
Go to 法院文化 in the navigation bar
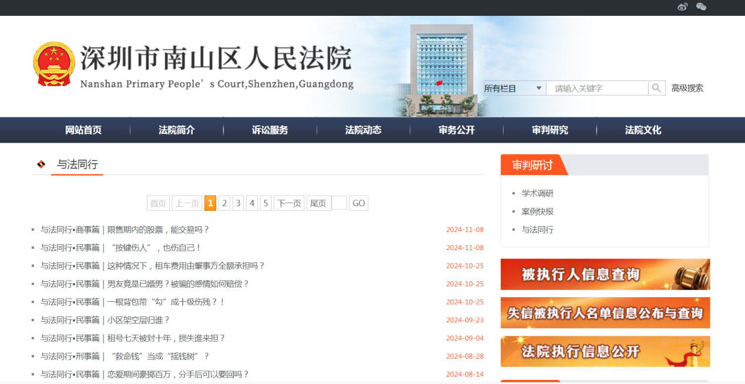(x=643, y=130)
